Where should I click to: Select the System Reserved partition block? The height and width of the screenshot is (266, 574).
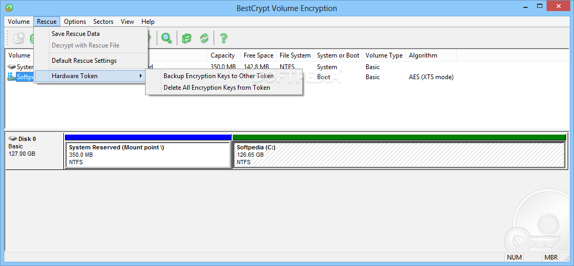point(148,155)
